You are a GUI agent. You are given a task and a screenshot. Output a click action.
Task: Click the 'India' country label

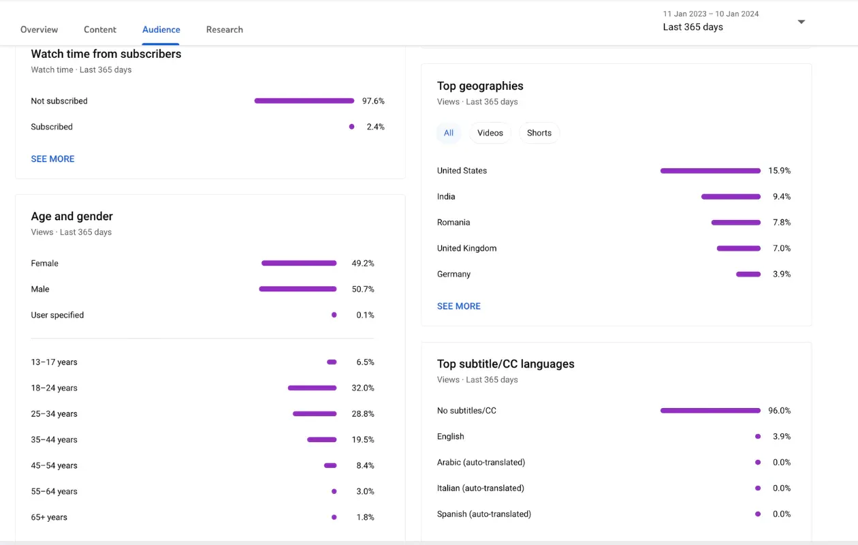[446, 196]
